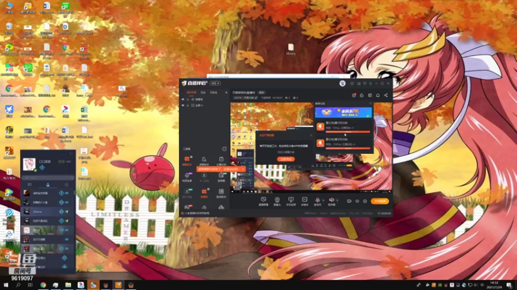Click the orange confirm button in dialog
Image resolution: width=517 pixels, height=290 pixels.
pyautogui.click(x=286, y=159)
